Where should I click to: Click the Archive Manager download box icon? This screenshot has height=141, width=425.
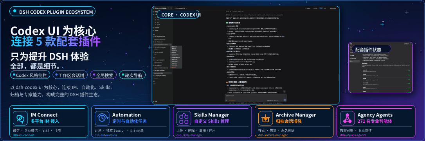[266, 118]
